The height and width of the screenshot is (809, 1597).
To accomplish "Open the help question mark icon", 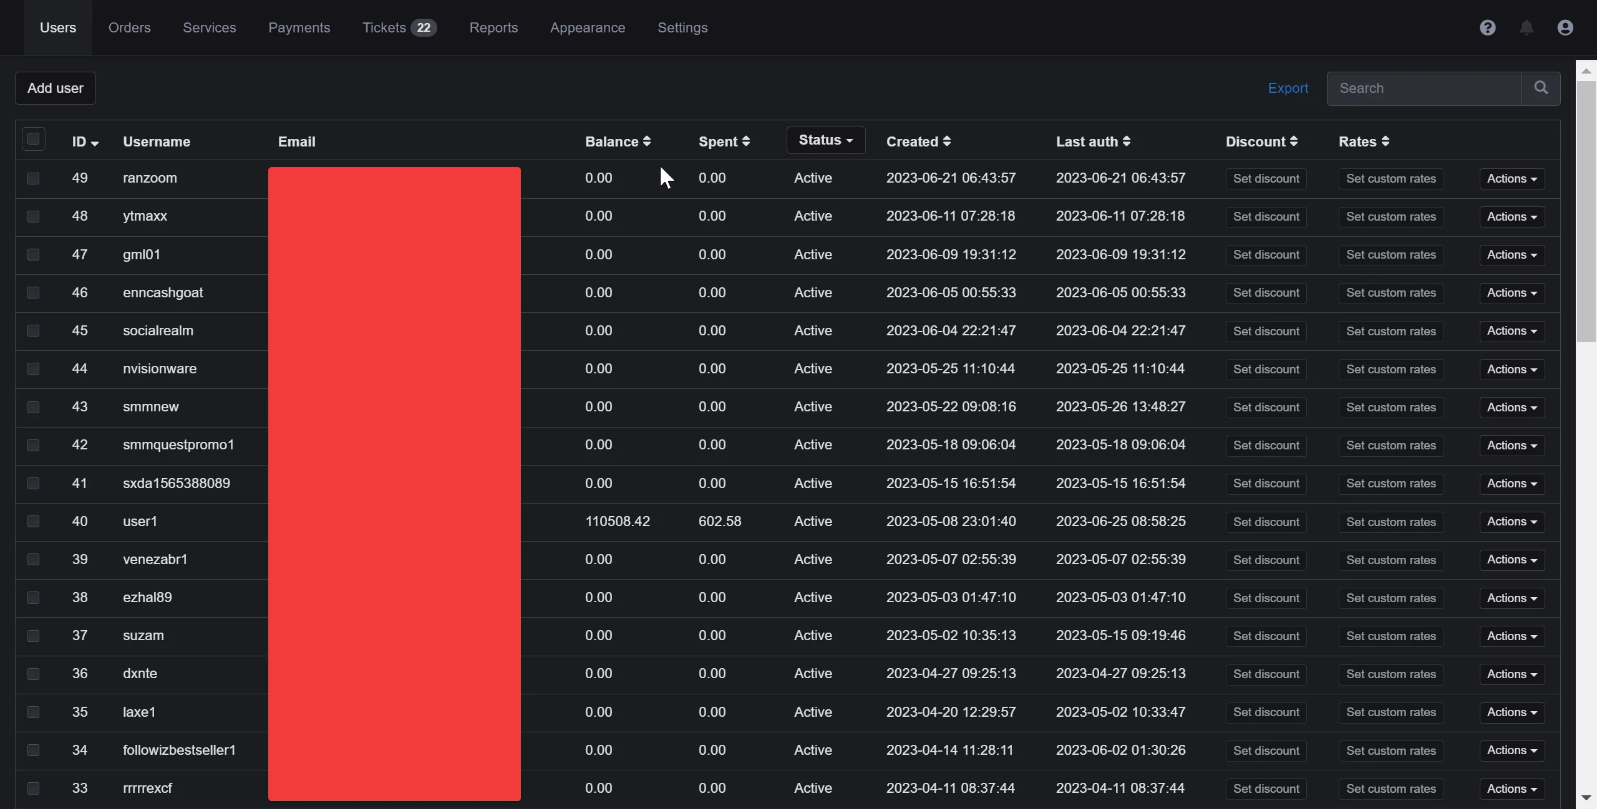I will click(x=1488, y=27).
